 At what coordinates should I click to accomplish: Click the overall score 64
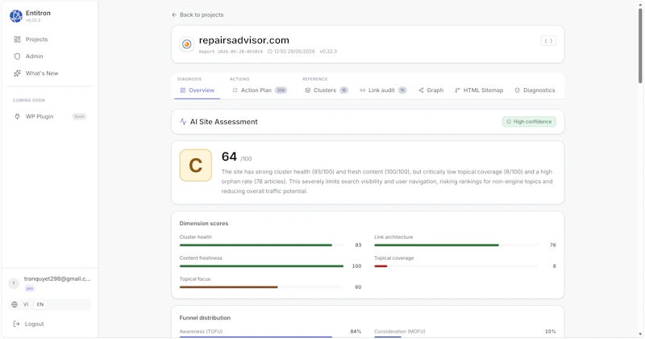[x=229, y=157]
